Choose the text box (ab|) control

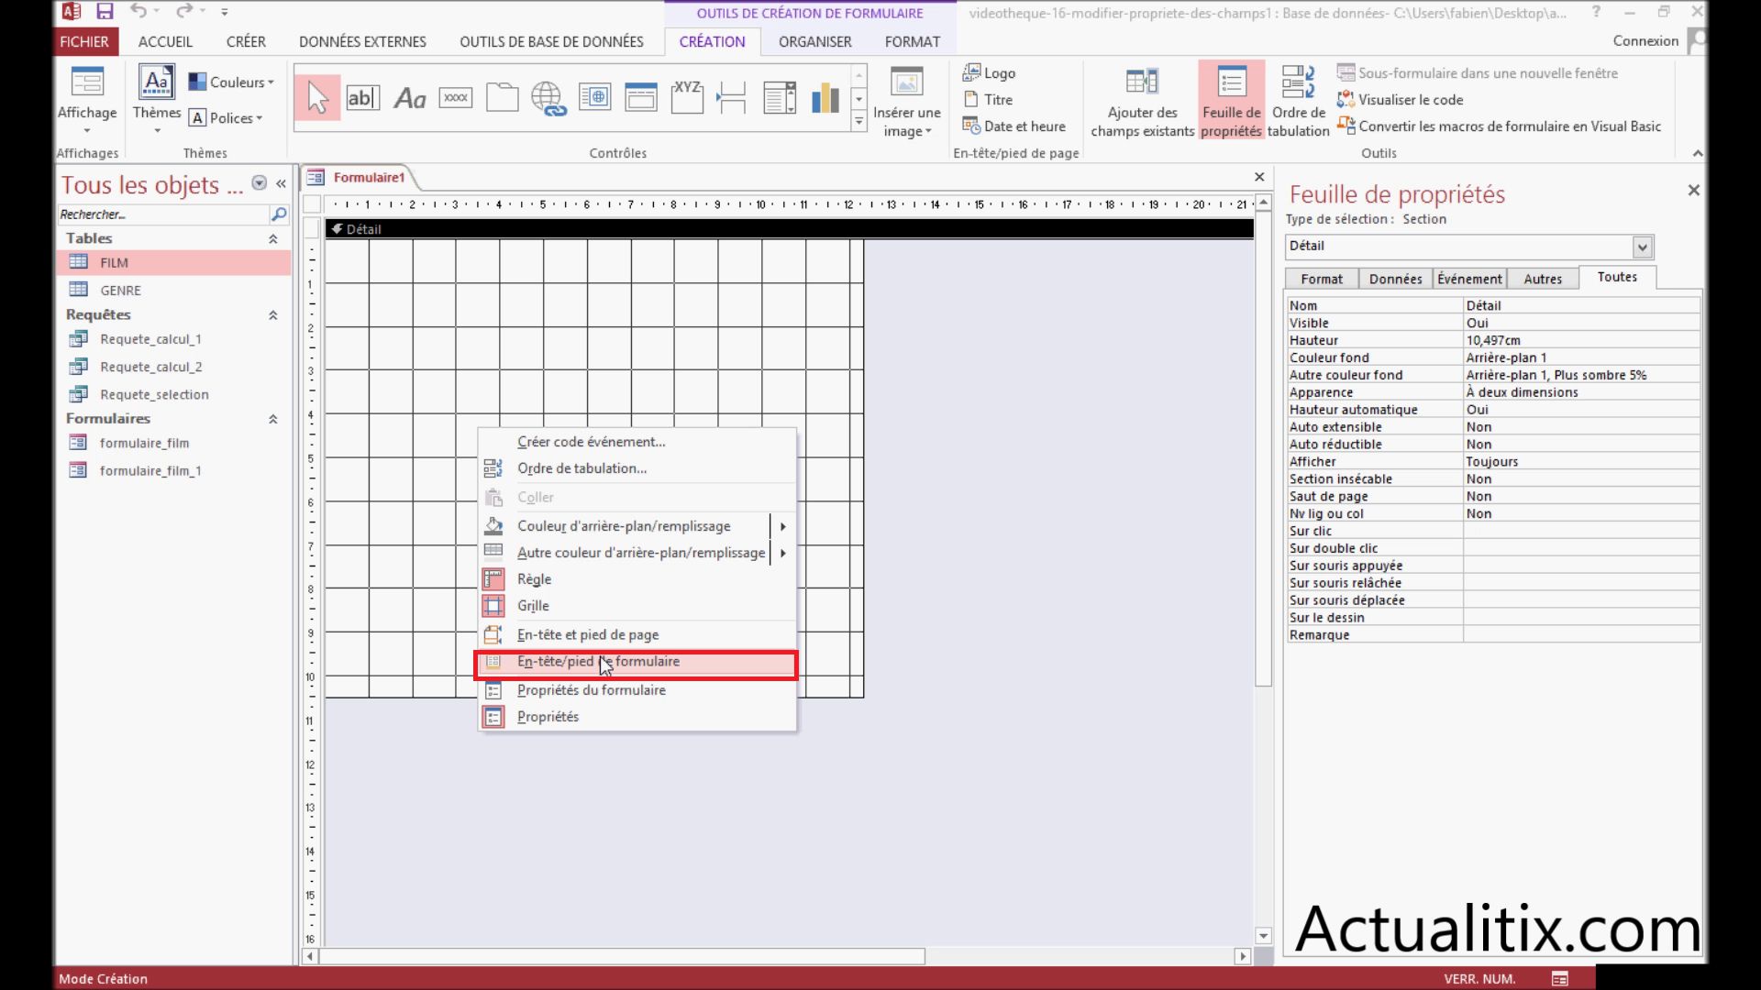click(x=362, y=98)
